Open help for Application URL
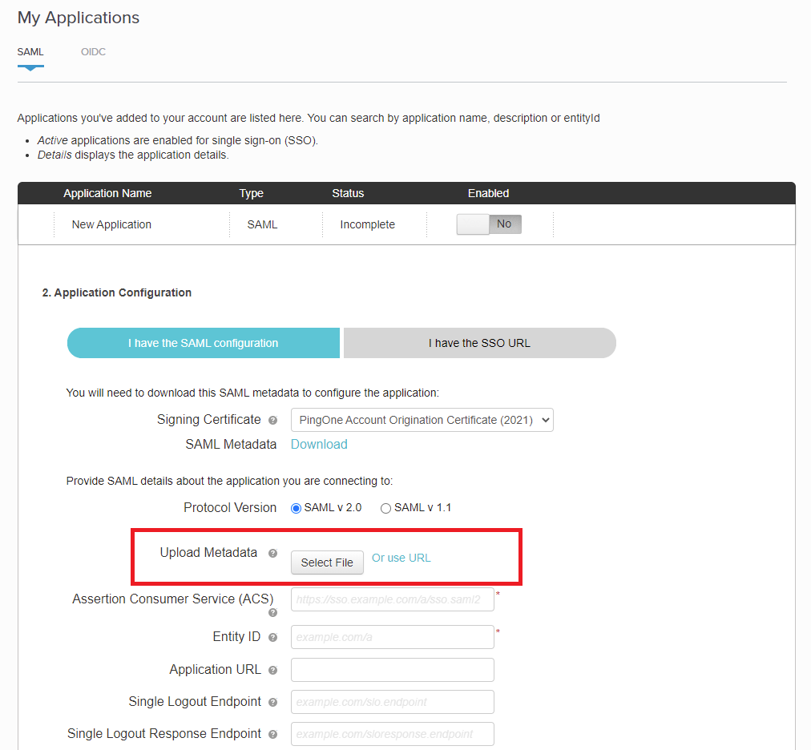 tap(273, 669)
